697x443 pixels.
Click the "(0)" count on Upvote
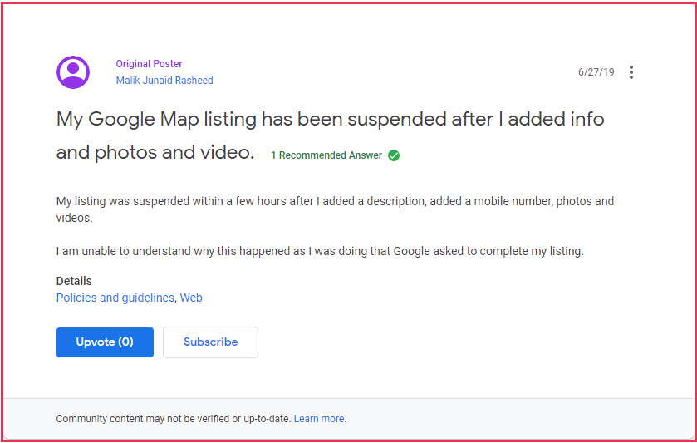125,342
